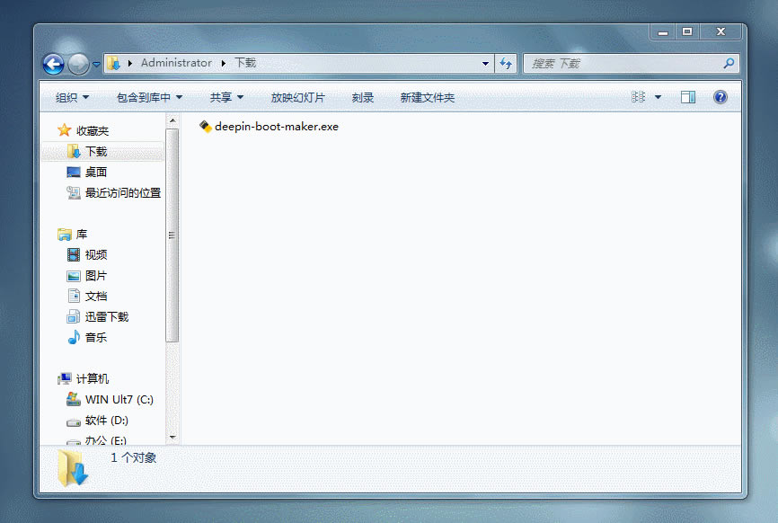Viewport: 778px width, 523px height.
Task: Click the 收藏夹 star icon
Action: [65, 130]
